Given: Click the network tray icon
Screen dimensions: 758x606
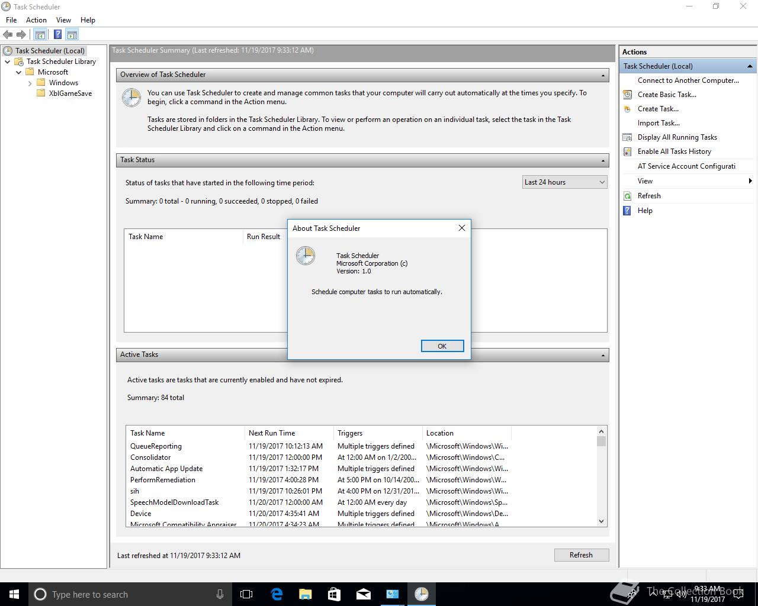Looking at the screenshot, I should (x=667, y=594).
